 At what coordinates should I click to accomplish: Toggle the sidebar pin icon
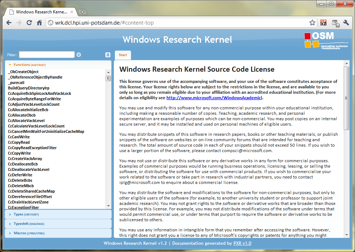tap(108, 55)
